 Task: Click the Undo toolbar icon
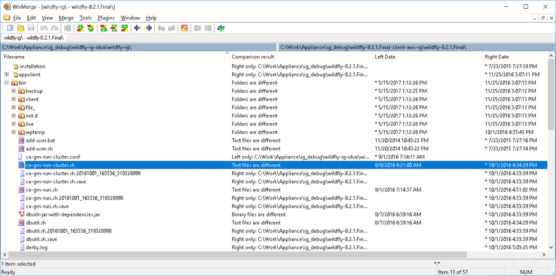(44, 28)
